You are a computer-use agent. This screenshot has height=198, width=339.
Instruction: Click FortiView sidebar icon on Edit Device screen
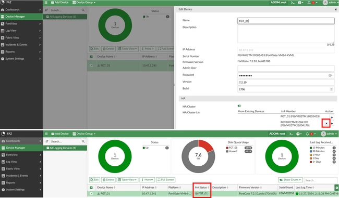pyautogui.click(x=3, y=24)
